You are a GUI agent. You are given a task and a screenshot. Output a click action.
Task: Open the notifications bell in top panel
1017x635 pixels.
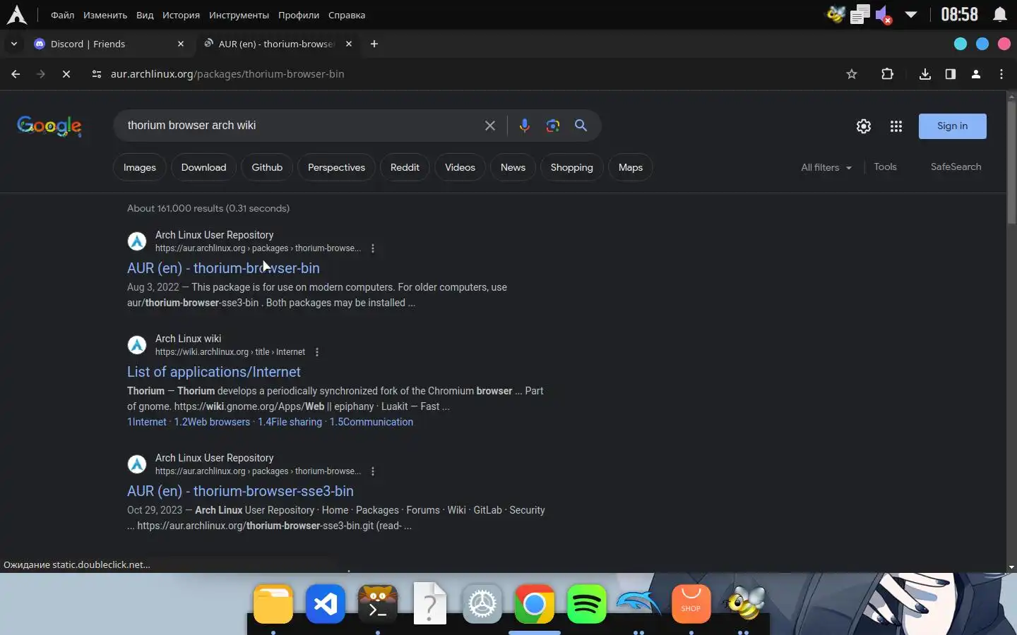tap(1000, 15)
